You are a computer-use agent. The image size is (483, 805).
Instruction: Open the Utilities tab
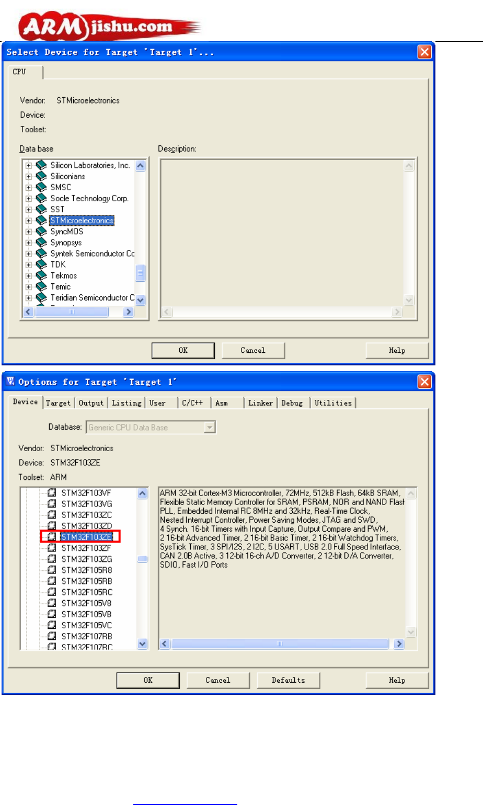(x=333, y=403)
